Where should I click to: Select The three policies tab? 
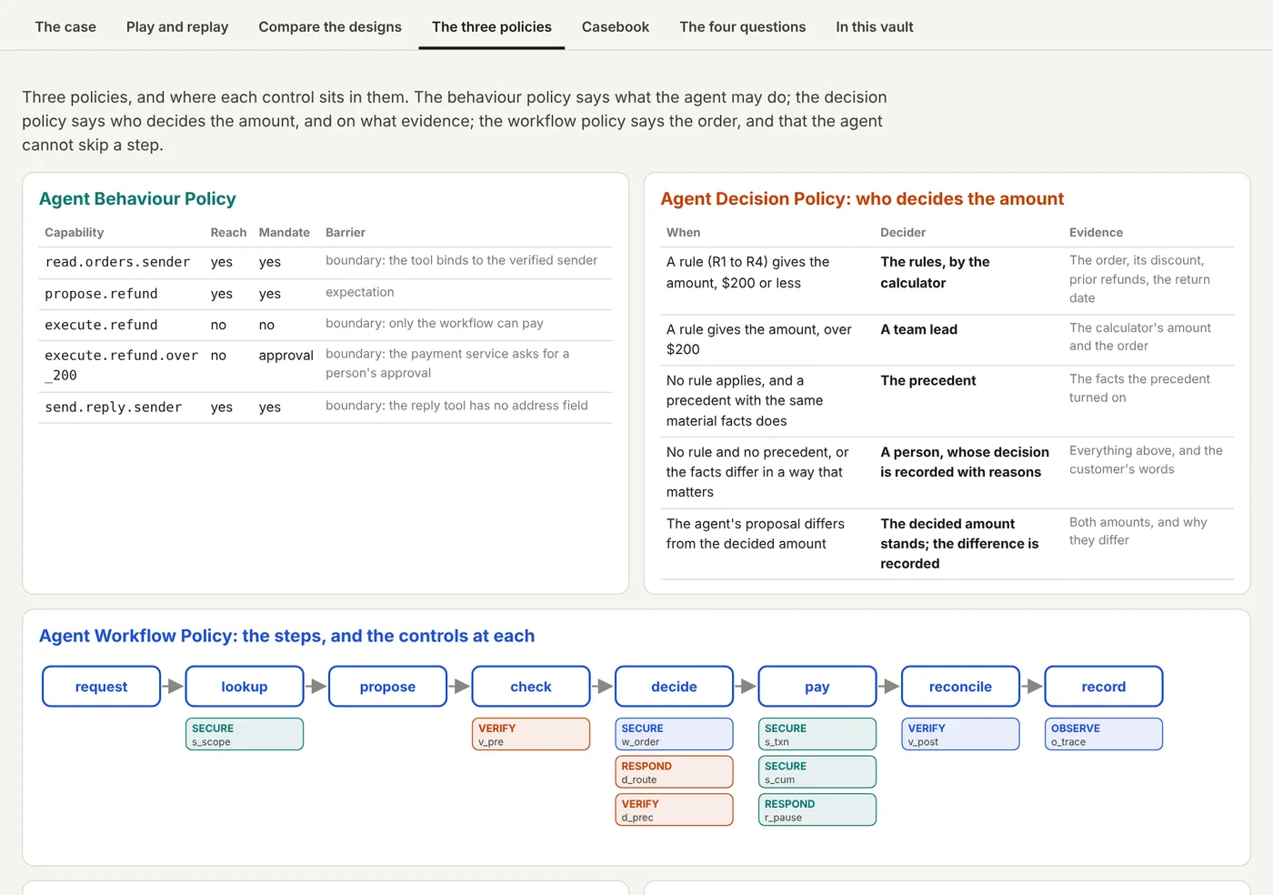pos(492,26)
